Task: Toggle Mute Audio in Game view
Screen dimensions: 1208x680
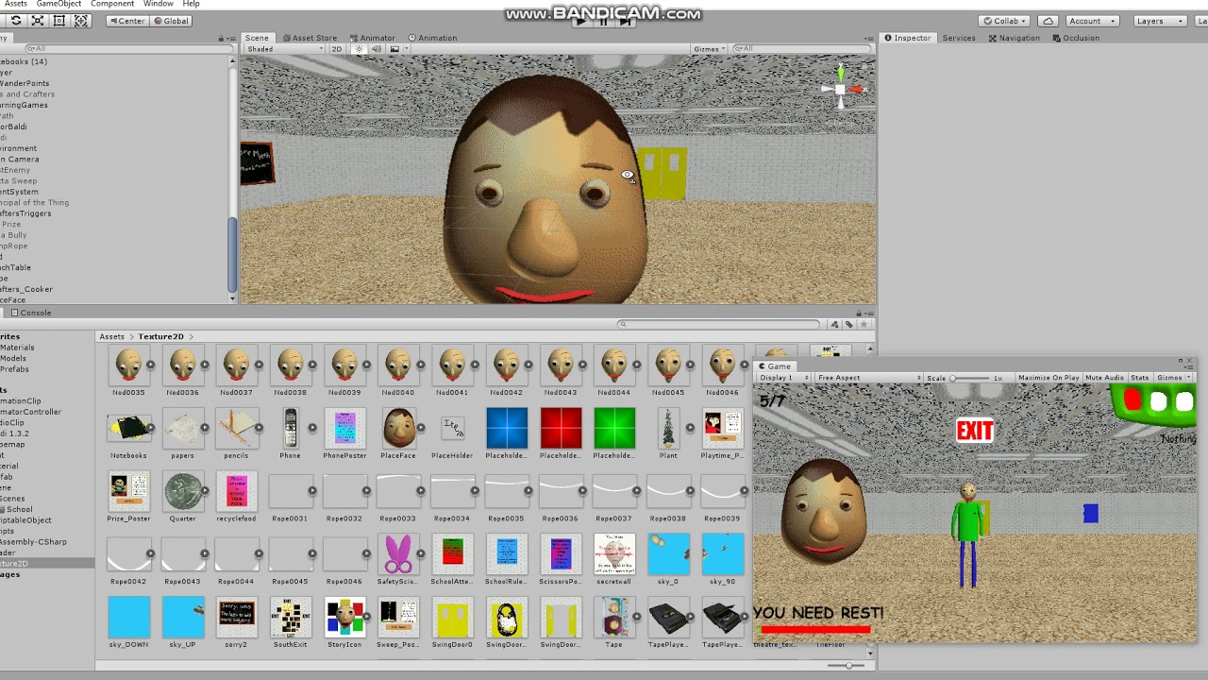Action: [x=1104, y=378]
